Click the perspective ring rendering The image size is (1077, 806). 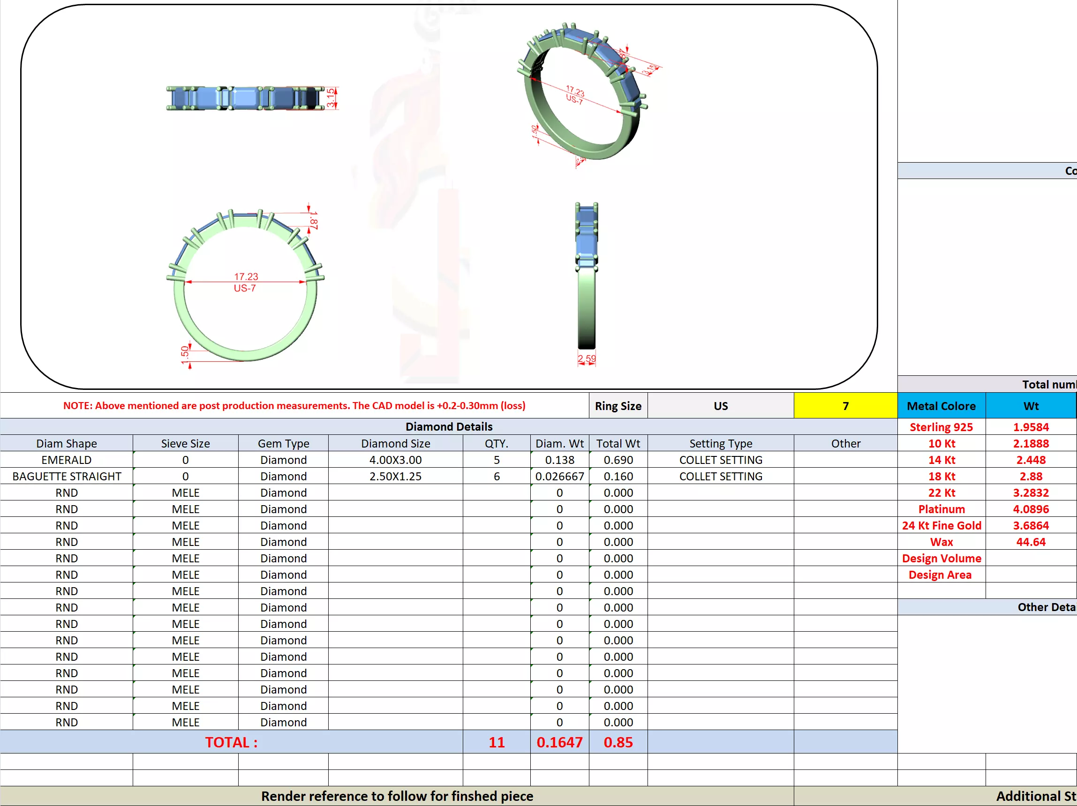pos(582,92)
